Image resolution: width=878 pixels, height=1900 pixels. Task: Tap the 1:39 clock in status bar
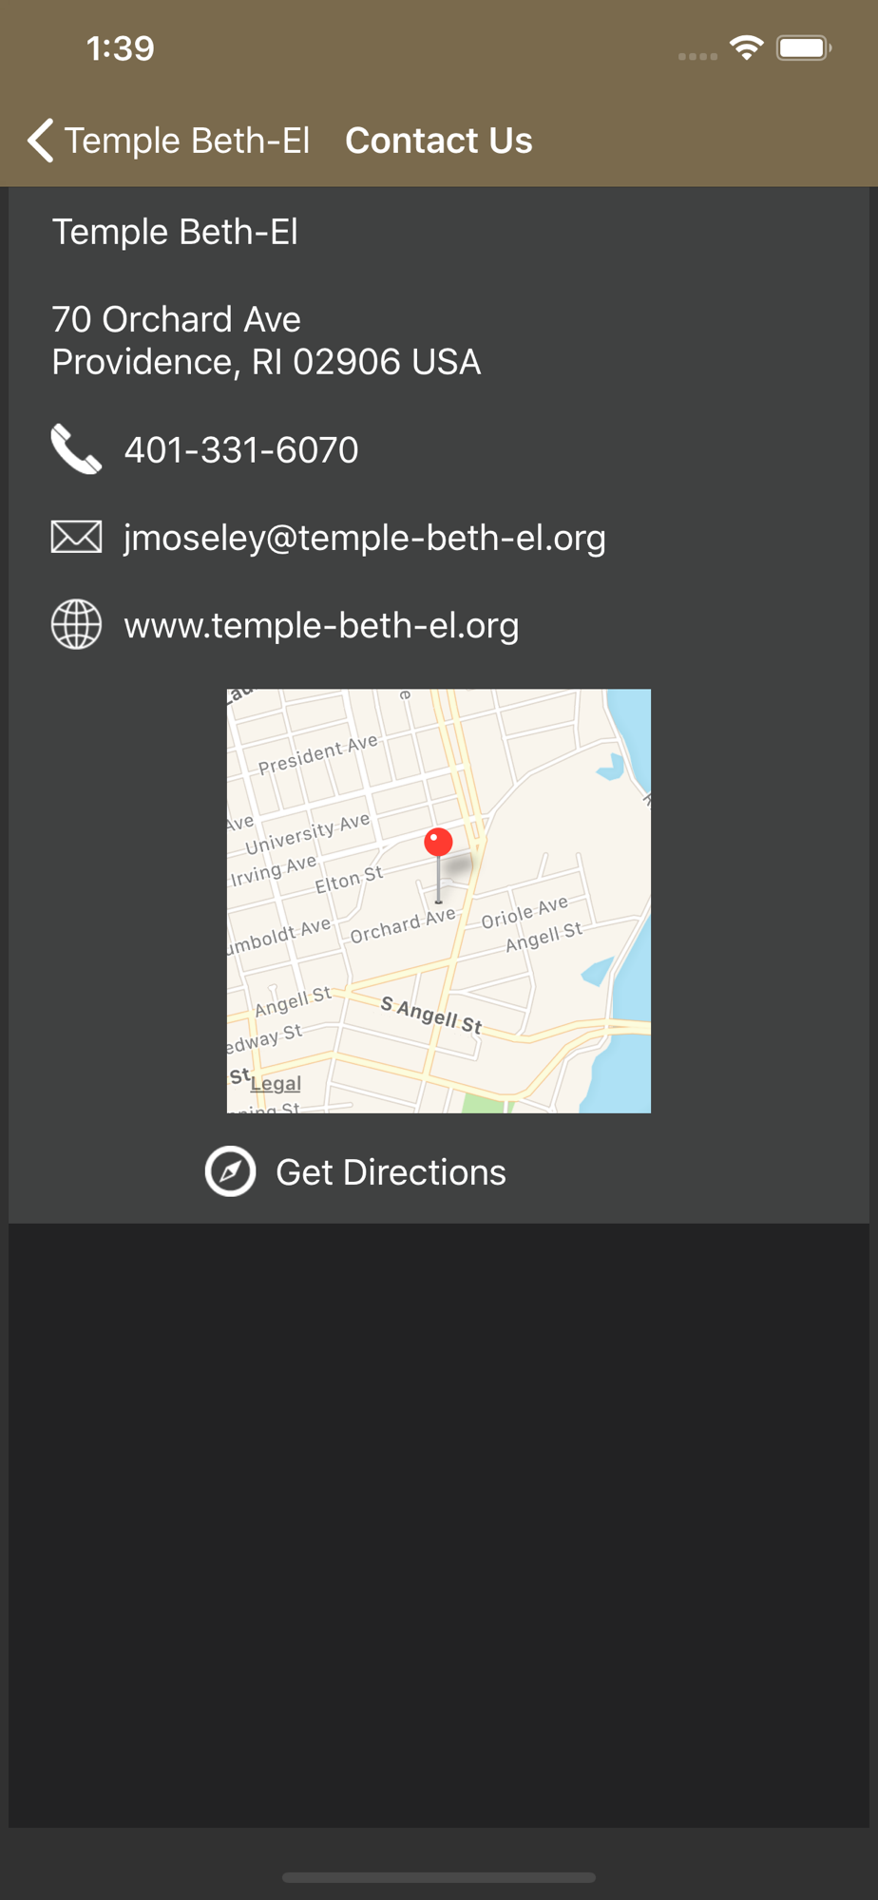120,47
